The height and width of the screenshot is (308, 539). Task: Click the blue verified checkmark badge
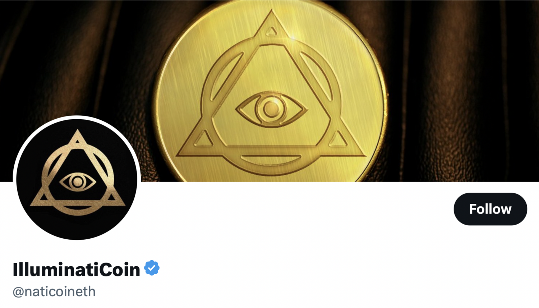tap(152, 268)
